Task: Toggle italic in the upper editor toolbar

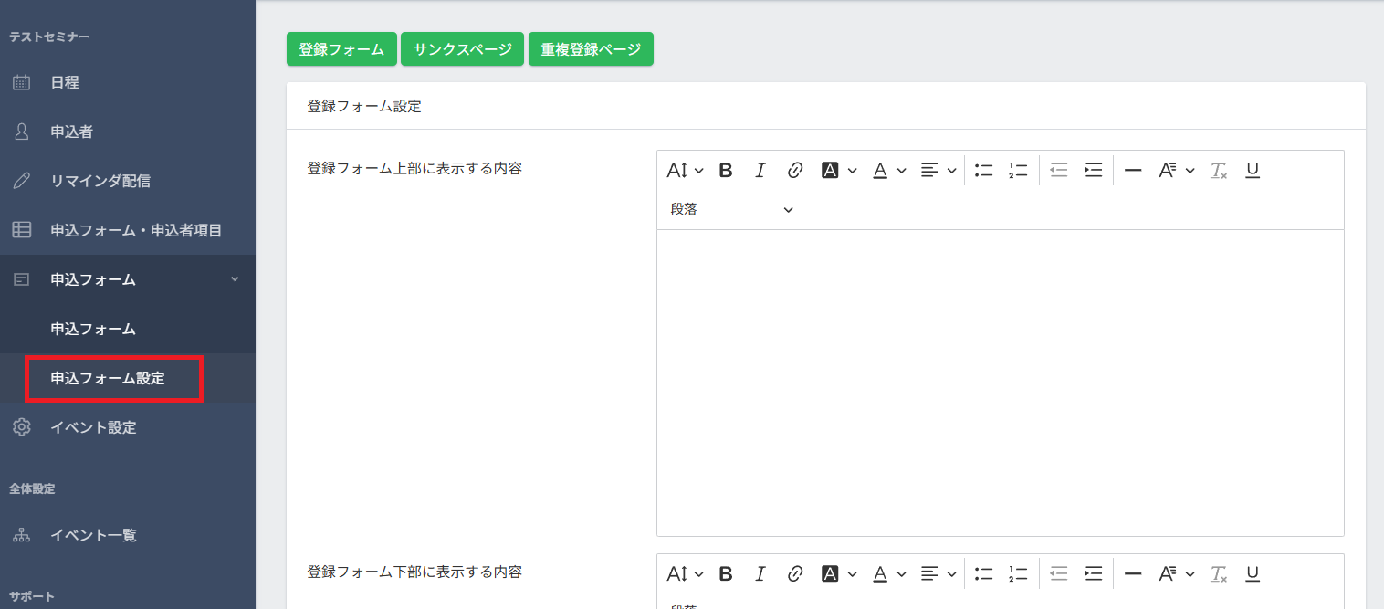Action: 760,170
